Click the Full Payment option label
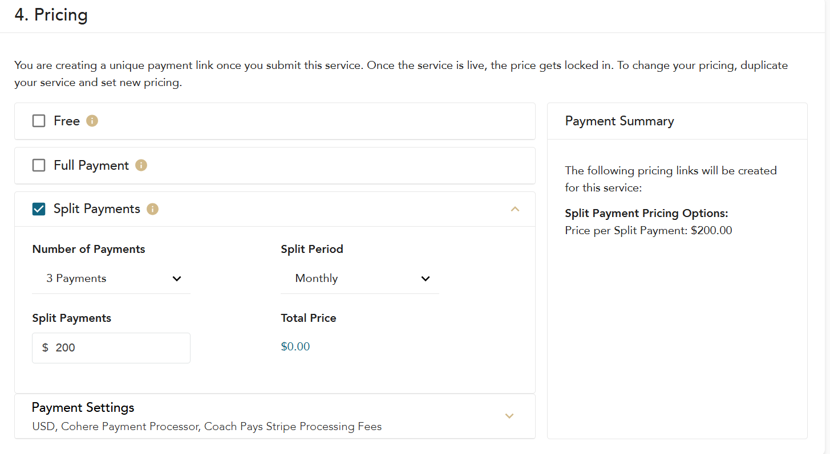The height and width of the screenshot is (454, 830). coord(91,165)
